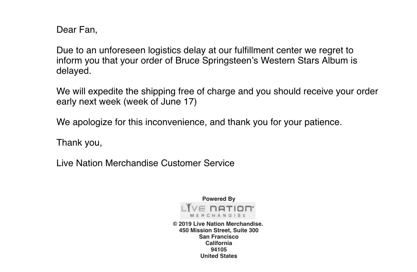This screenshot has width=417, height=272.
Task: Click the "94105" zip code
Action: [x=219, y=250]
